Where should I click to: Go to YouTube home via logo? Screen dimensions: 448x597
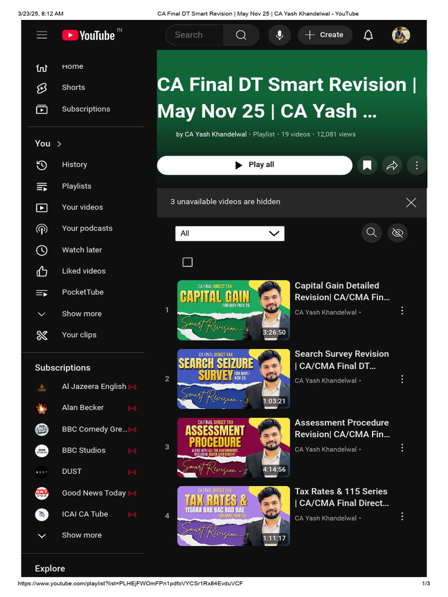point(89,36)
